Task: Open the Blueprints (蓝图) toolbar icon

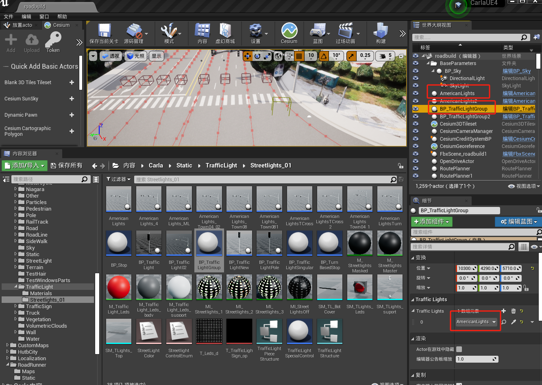Action: (x=318, y=32)
